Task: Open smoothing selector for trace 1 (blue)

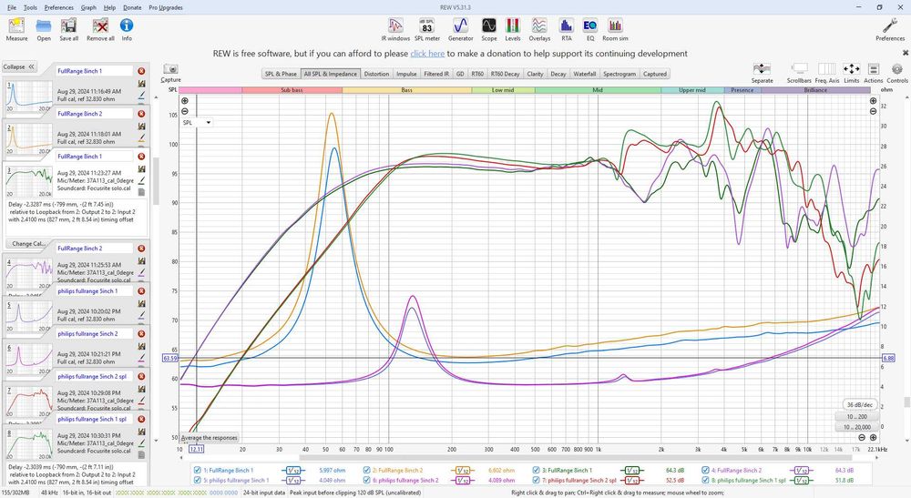Action: point(293,470)
